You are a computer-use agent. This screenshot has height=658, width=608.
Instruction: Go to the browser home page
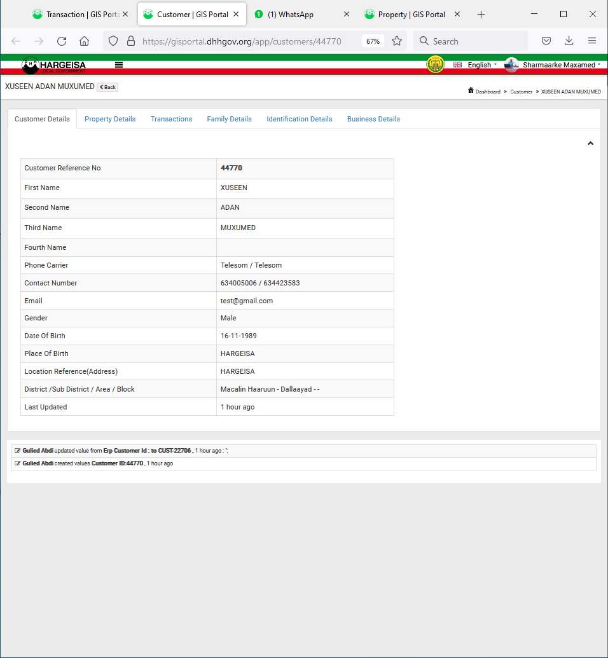click(x=85, y=41)
